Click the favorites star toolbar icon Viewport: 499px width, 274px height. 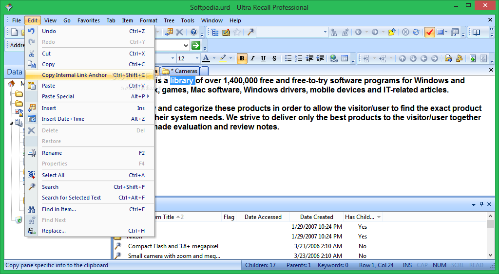tap(237, 32)
